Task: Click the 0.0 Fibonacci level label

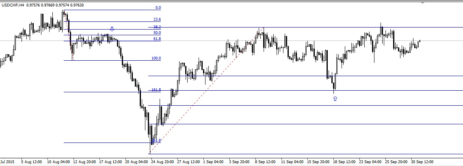Action: (158, 8)
